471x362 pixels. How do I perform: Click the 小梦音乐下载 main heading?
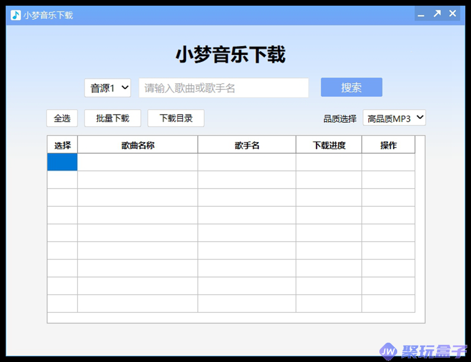(230, 54)
